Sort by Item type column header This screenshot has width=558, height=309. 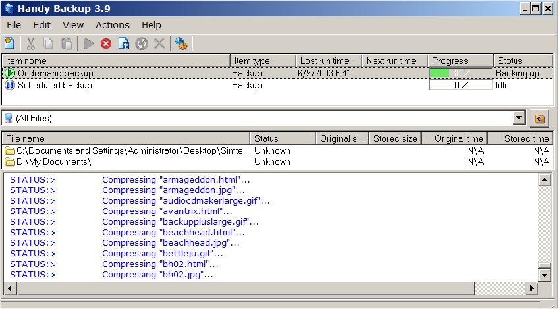pos(264,61)
